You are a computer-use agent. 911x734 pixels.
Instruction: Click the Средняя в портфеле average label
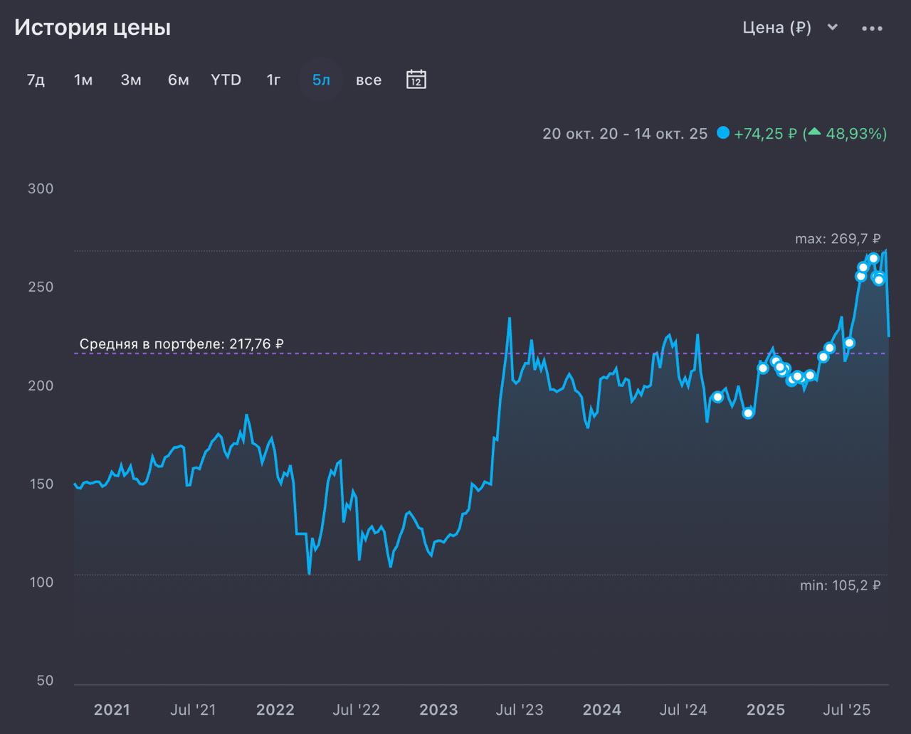click(181, 344)
